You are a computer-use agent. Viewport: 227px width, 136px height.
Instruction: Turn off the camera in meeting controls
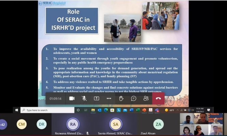click(x=72, y=99)
